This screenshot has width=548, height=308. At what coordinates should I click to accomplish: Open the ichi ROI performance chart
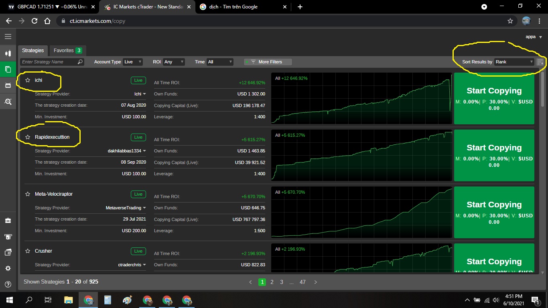(362, 98)
